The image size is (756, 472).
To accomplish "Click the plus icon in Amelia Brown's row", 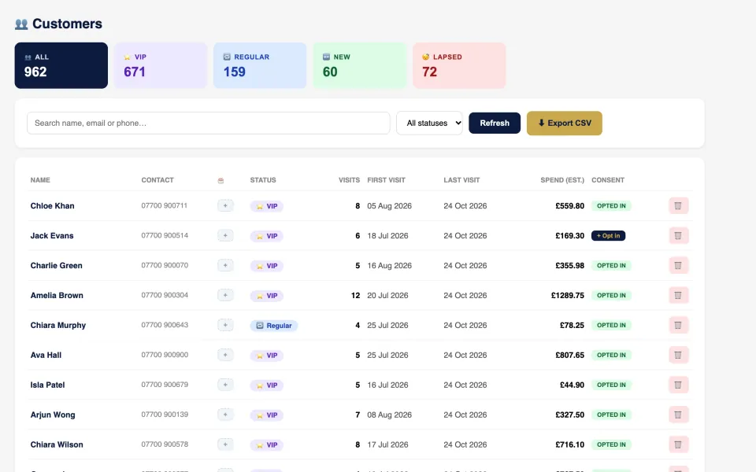I will tap(225, 295).
